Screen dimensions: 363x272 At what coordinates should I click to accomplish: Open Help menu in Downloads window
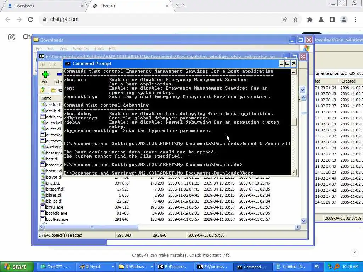tap(112, 49)
